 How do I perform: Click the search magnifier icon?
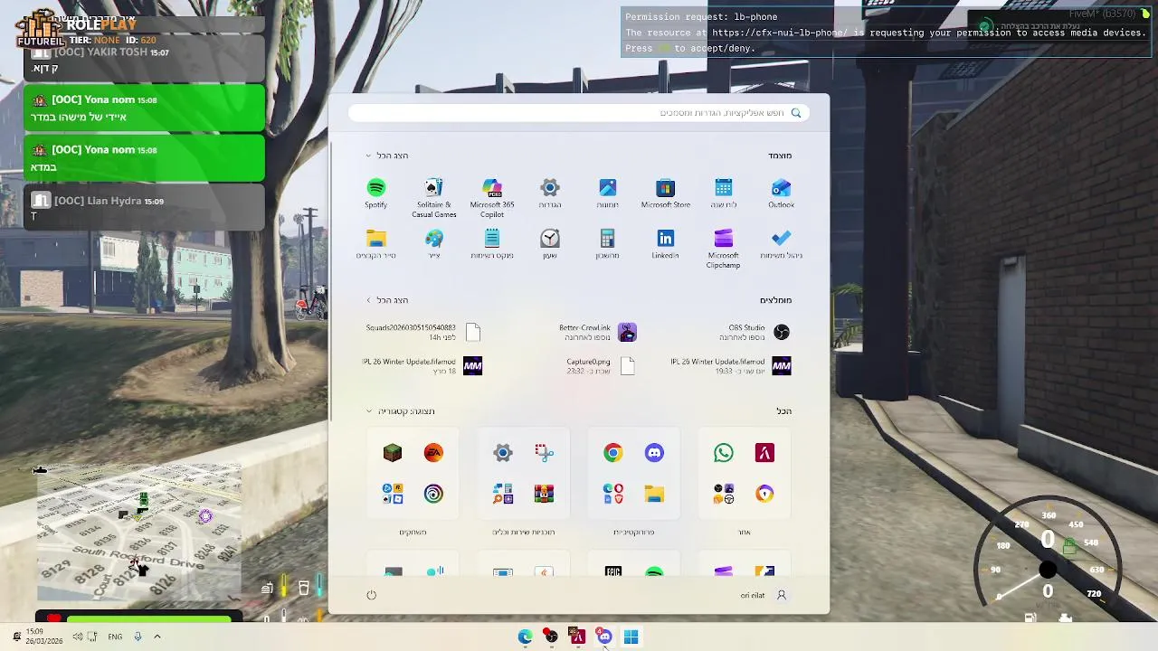point(796,113)
